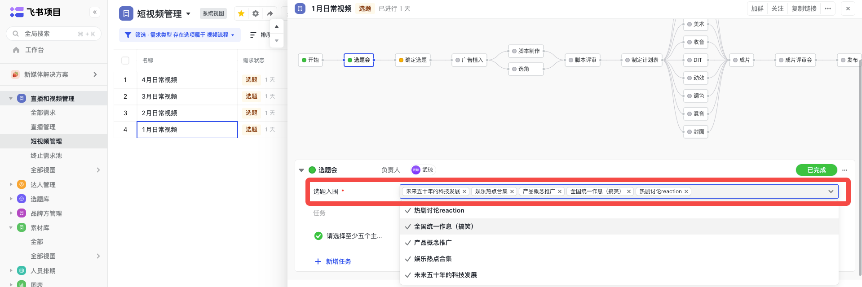Click the 工作台 home icon
Viewport: 862px width, 287px height.
coord(16,50)
